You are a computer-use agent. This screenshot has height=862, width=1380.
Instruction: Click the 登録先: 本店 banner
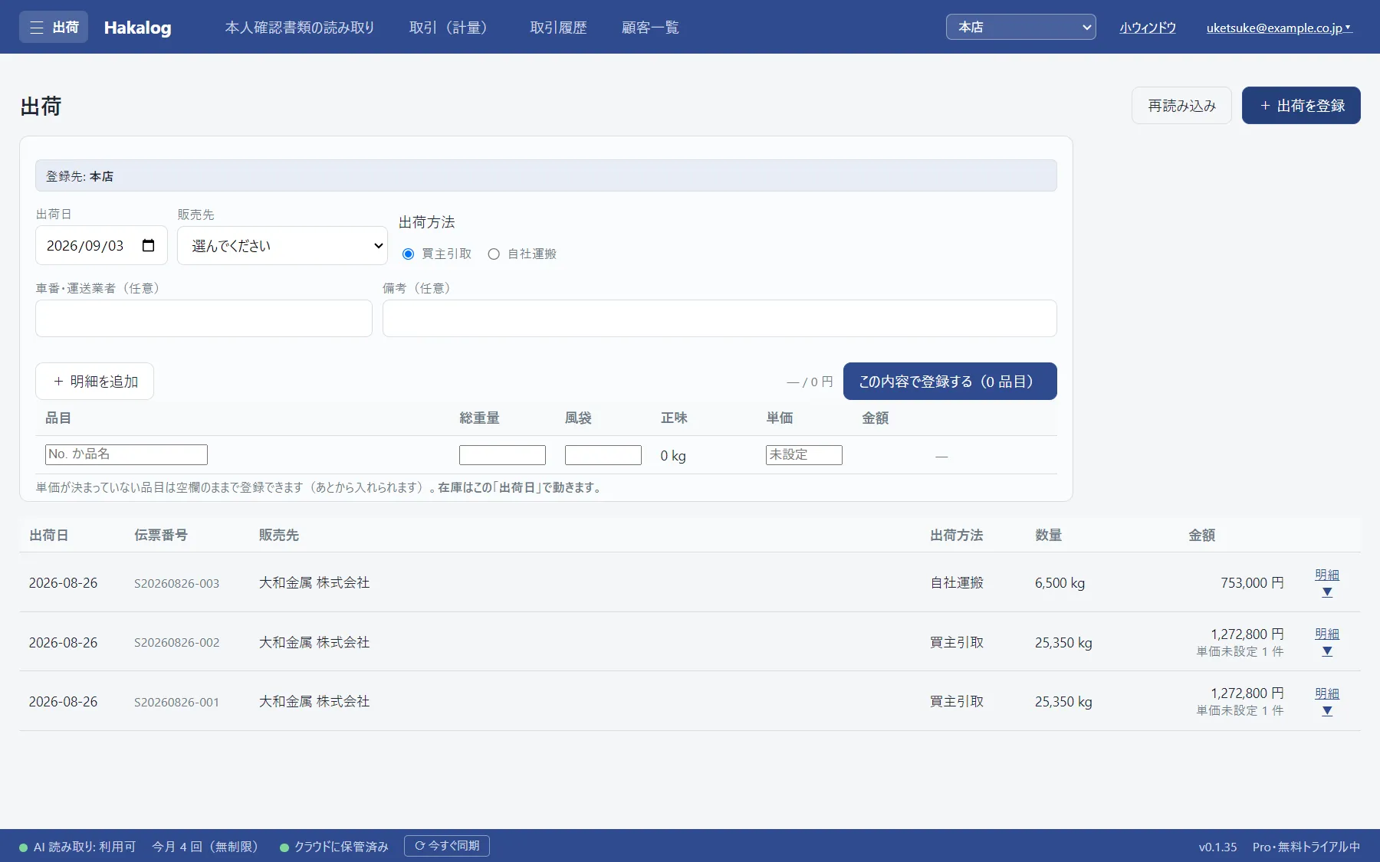pyautogui.click(x=546, y=175)
